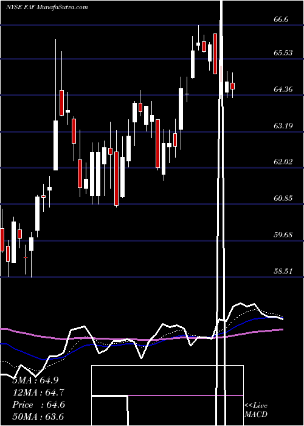Click the 58.51 price axis label
Screen dimensions: 304x426
(283, 271)
